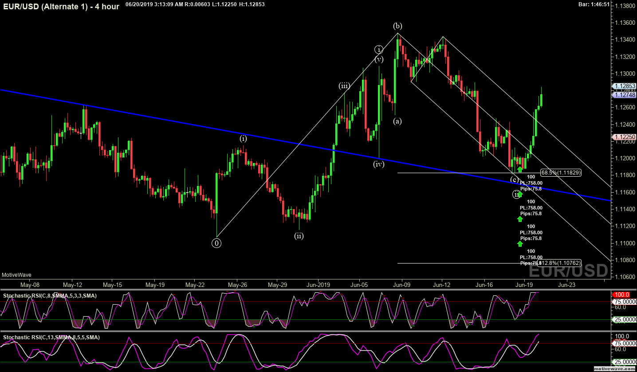Open the Stochastic RSI(C,13,SMMA,8,5,5,SMA) study title
The height and width of the screenshot is (372, 637).
51,337
